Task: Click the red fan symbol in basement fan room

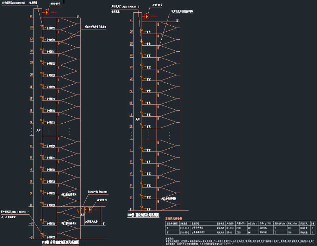Action: click(90, 210)
